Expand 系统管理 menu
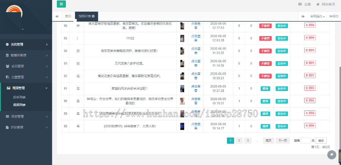Viewport: 341px width, 165px height. click(x=26, y=44)
